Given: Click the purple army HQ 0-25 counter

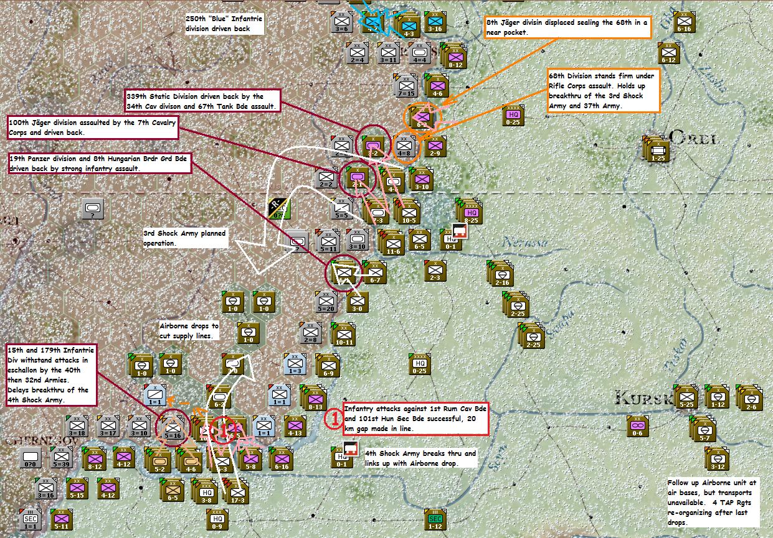Looking at the screenshot, I should pos(513,116).
